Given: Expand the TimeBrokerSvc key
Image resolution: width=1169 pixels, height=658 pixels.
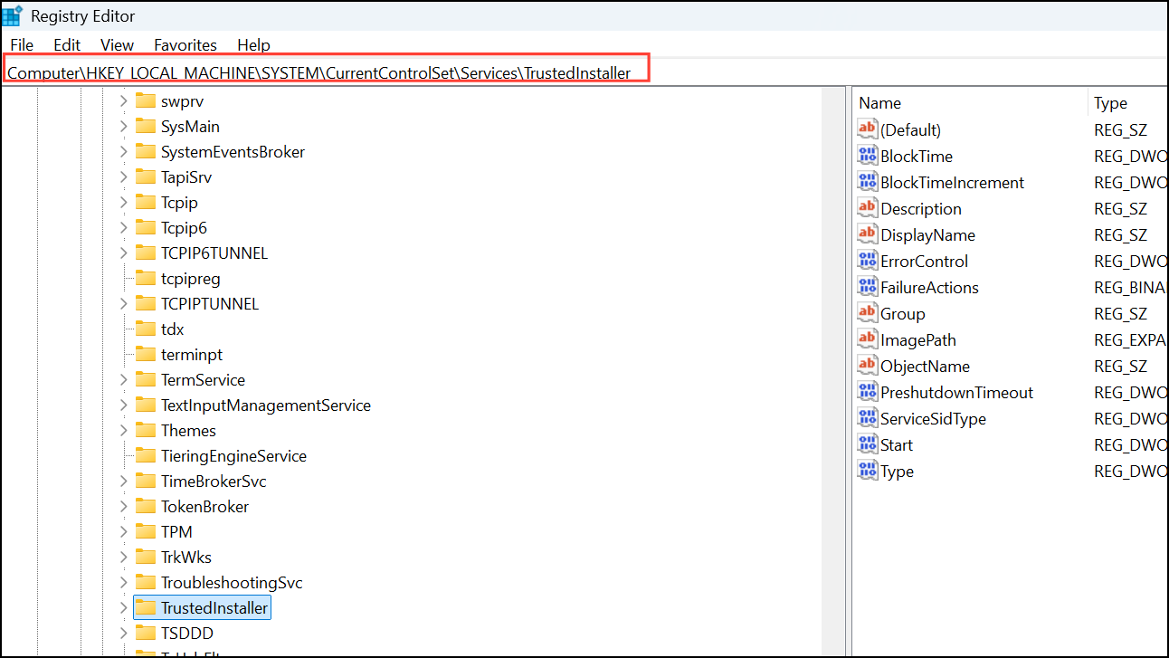Looking at the screenshot, I should (124, 482).
